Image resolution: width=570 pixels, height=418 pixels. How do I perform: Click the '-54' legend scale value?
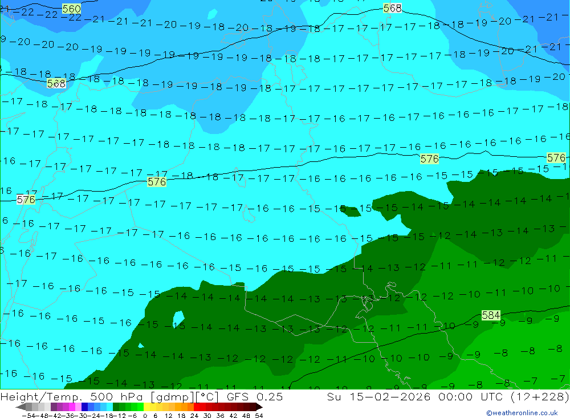pos(28,416)
